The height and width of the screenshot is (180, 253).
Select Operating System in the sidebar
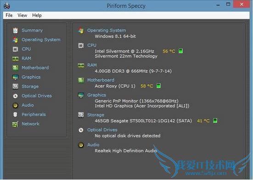click(41, 39)
